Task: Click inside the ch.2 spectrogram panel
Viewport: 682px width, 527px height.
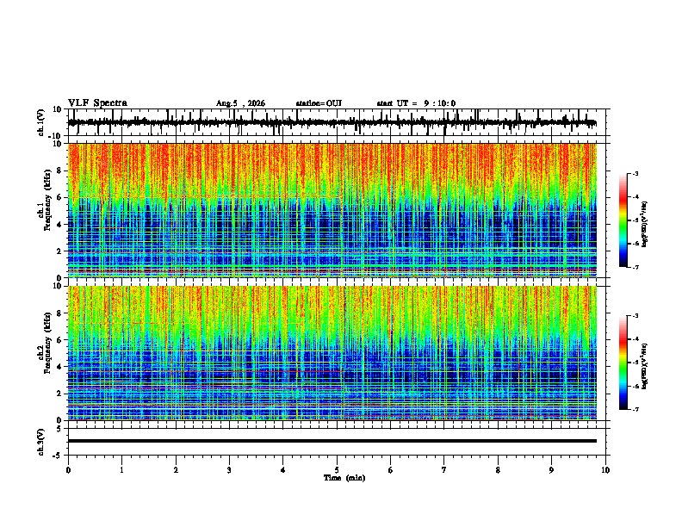Action: click(332, 353)
